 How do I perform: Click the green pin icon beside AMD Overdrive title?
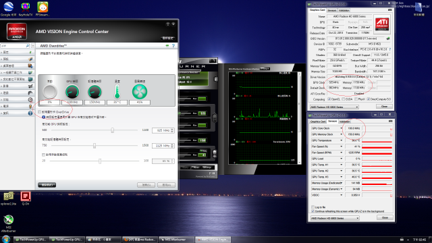167,46
